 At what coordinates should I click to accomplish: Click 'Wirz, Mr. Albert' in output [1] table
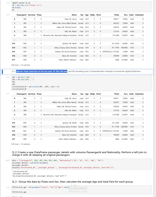click(x=71, y=32)
